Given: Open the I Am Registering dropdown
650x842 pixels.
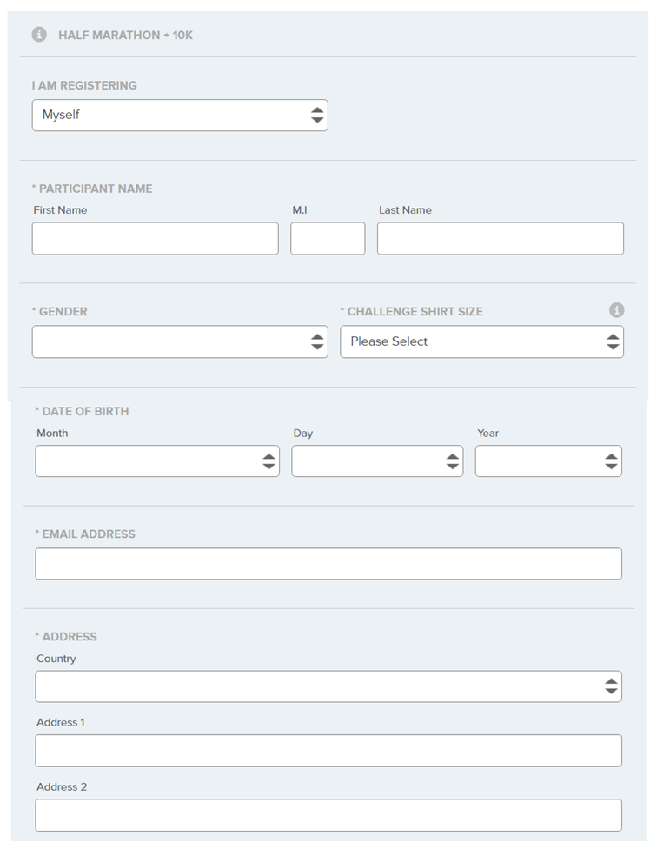Looking at the screenshot, I should pos(180,115).
